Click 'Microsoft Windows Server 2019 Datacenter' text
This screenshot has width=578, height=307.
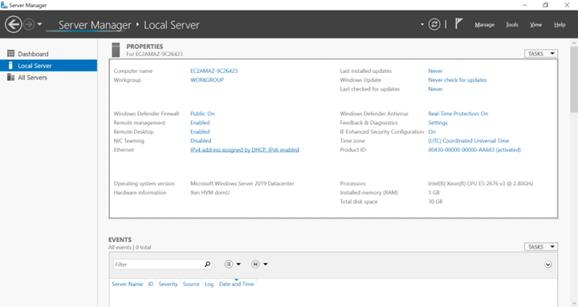pos(242,184)
